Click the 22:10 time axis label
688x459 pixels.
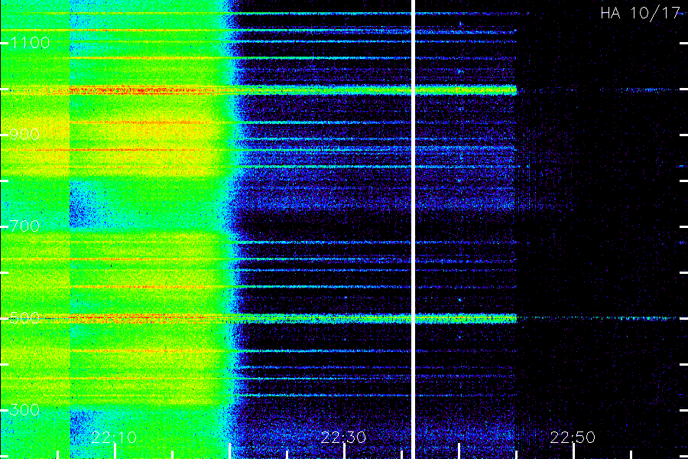coord(114,438)
